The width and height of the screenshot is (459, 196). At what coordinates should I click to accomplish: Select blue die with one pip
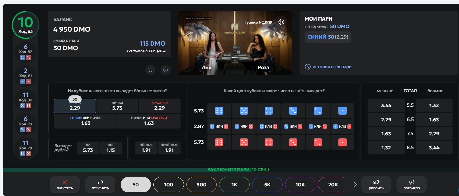point(342,111)
